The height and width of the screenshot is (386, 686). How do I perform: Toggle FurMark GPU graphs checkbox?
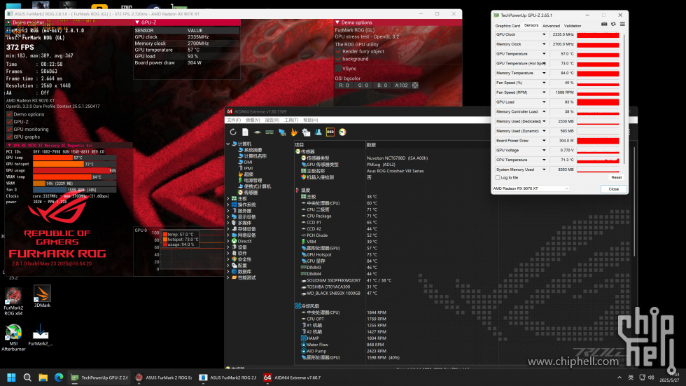pyautogui.click(x=9, y=137)
